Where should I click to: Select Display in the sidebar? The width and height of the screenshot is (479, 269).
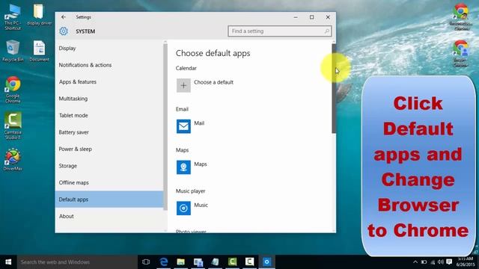click(109, 48)
